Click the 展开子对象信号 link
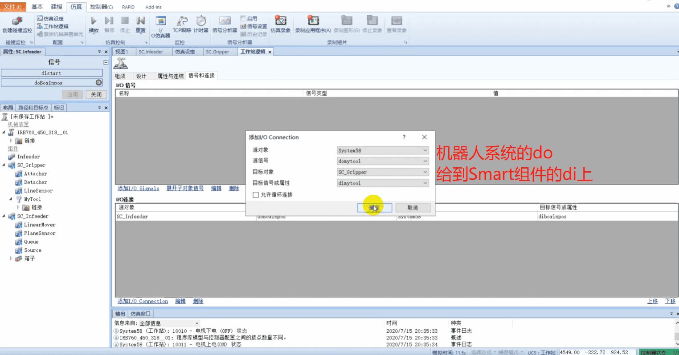 click(185, 189)
